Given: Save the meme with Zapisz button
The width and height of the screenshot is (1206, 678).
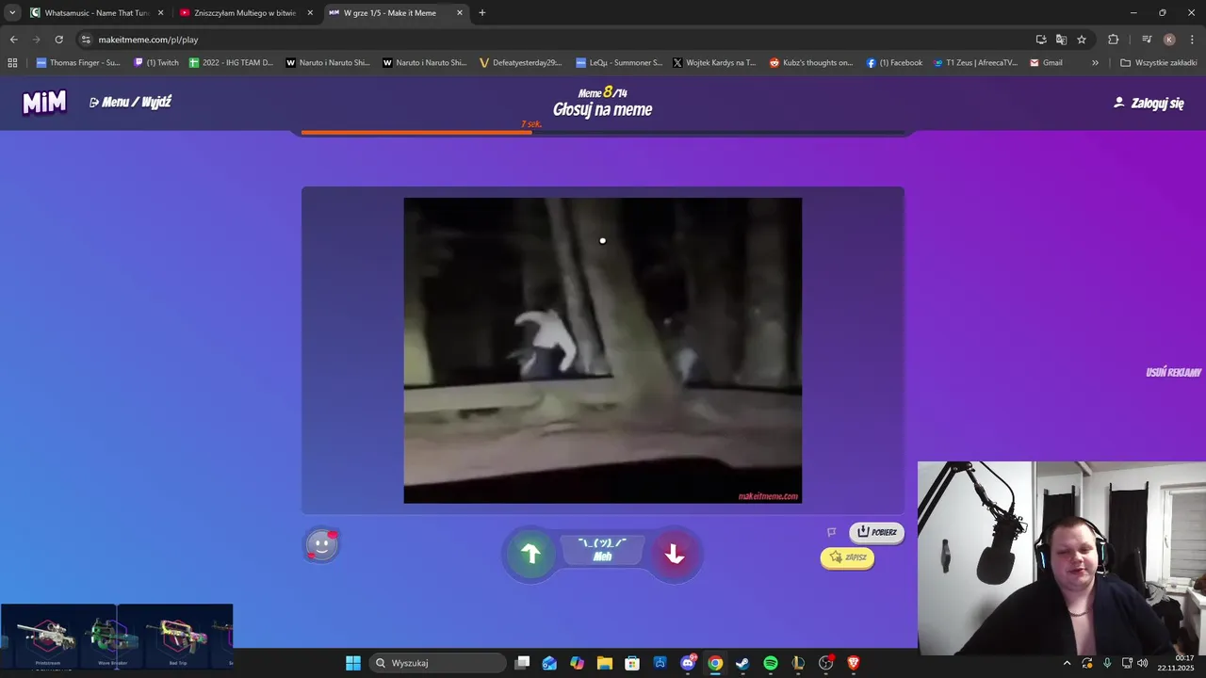Looking at the screenshot, I should point(847,557).
